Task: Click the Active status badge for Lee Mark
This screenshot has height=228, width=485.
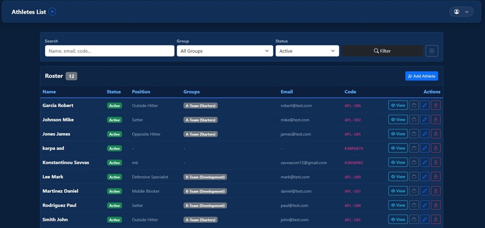Action: coord(114,176)
